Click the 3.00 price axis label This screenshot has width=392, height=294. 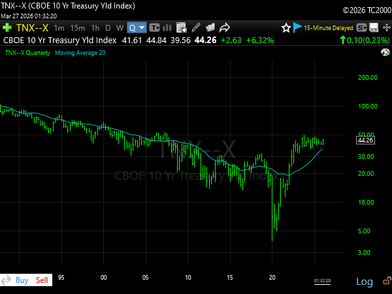[364, 252]
